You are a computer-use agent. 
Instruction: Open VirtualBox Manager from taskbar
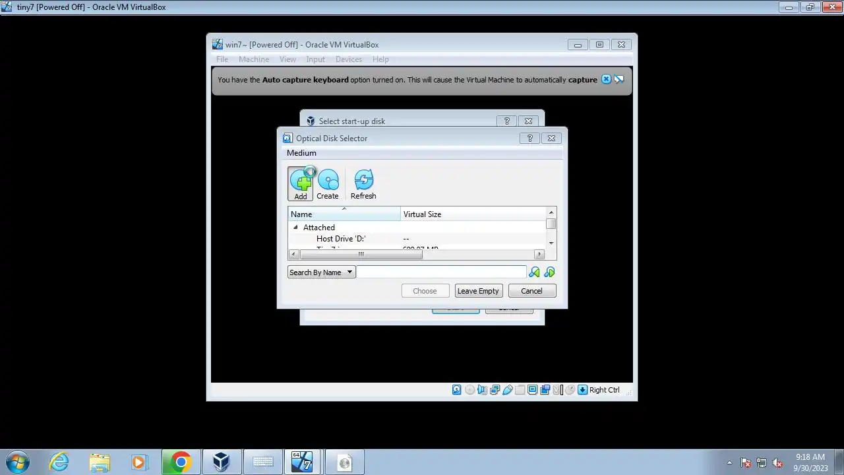221,462
